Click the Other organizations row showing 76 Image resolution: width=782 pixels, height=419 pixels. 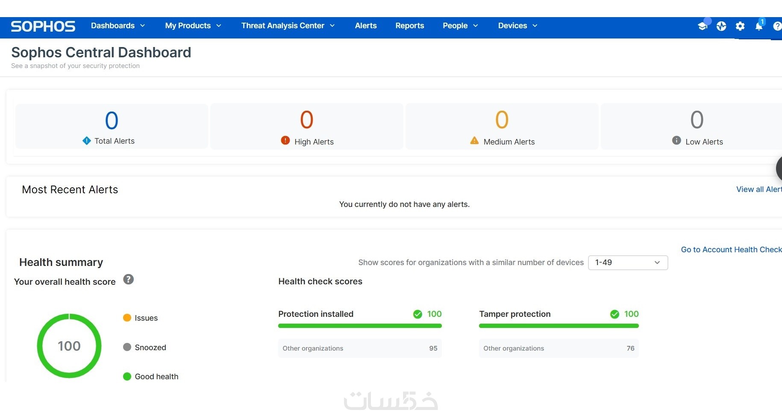coord(559,348)
